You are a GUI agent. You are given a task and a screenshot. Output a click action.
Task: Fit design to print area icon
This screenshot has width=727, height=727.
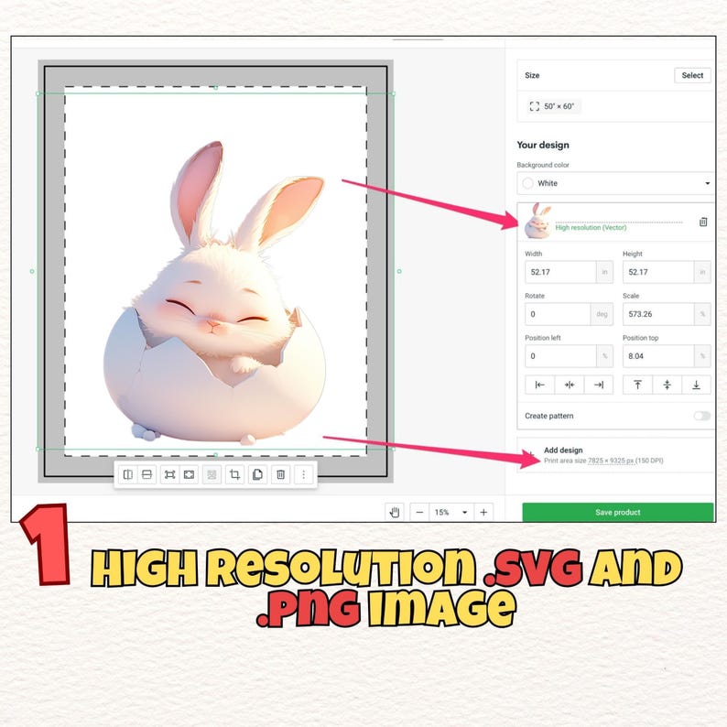pyautogui.click(x=169, y=474)
